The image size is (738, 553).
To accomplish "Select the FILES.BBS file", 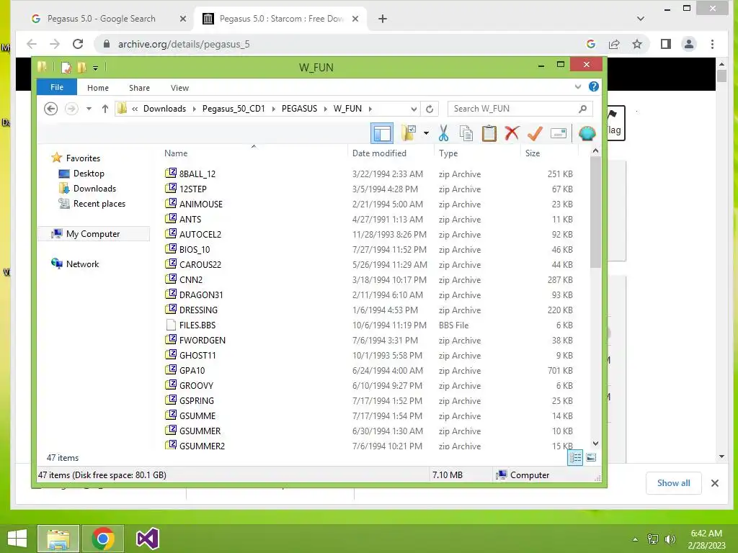I will 197,325.
